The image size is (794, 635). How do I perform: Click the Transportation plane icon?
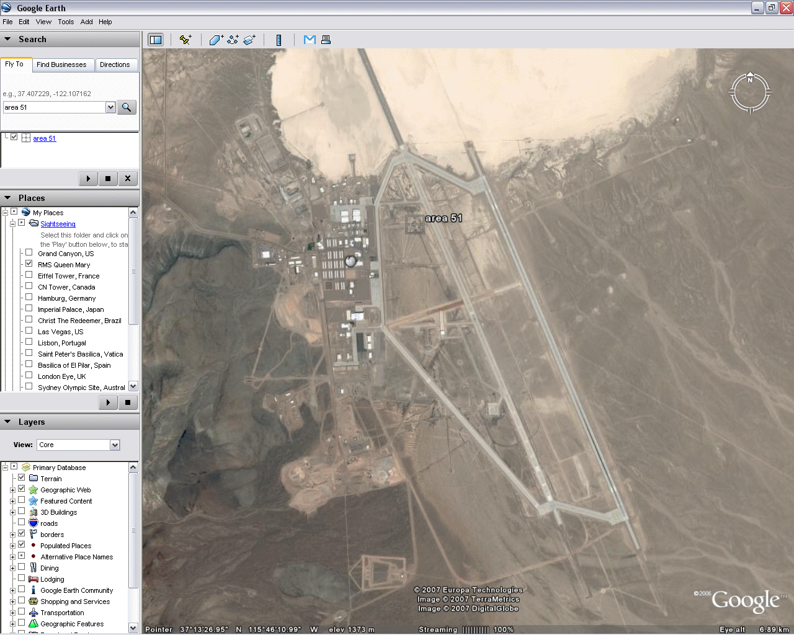(33, 613)
